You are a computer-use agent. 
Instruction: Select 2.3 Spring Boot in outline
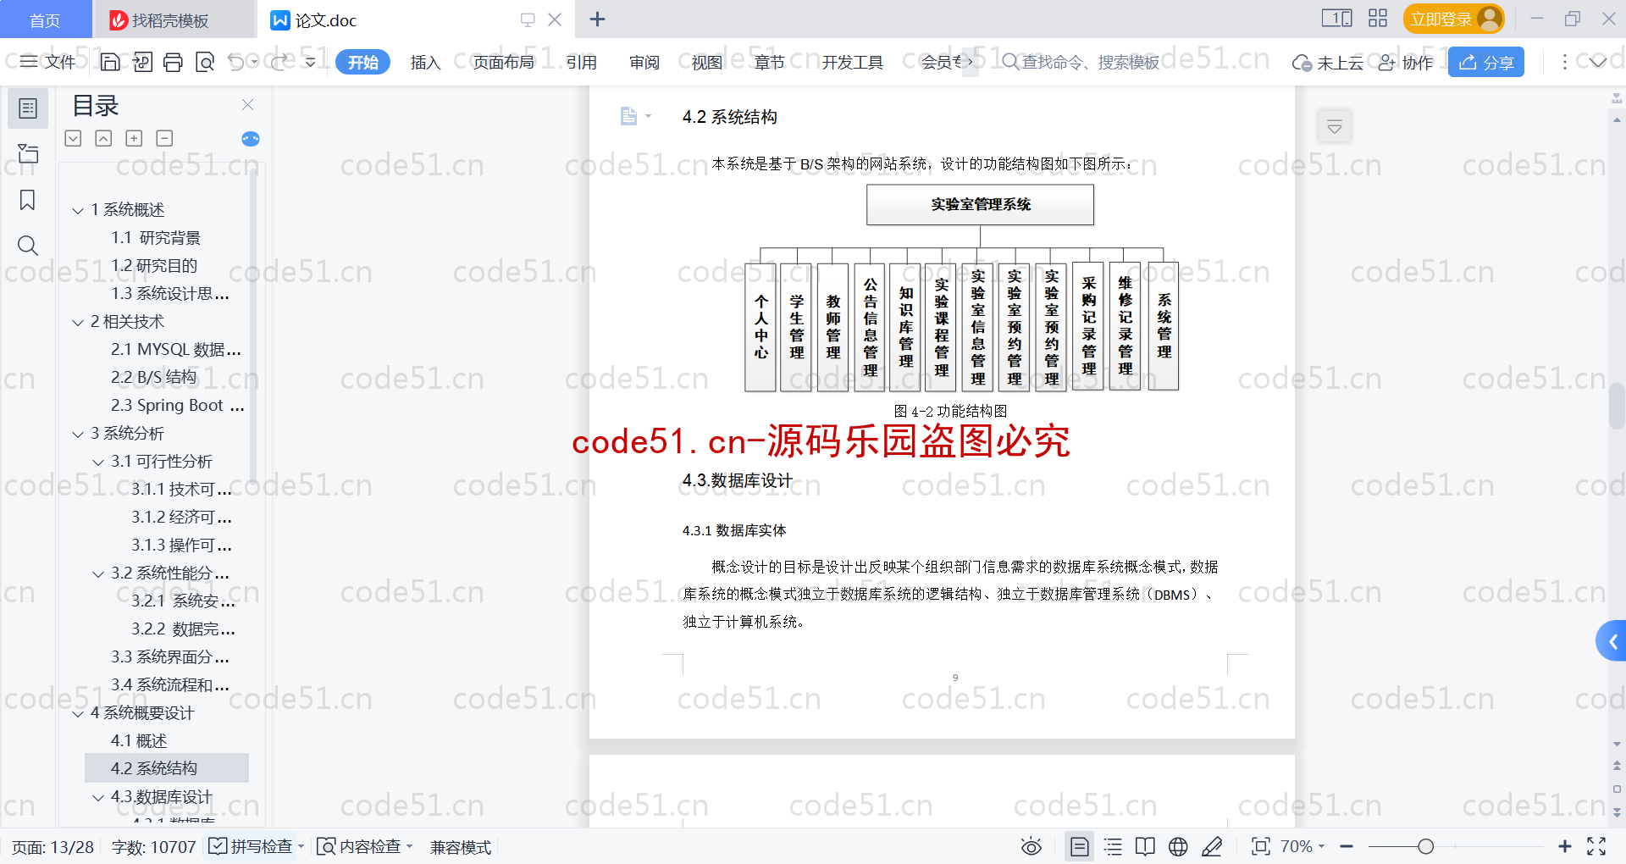[177, 406]
